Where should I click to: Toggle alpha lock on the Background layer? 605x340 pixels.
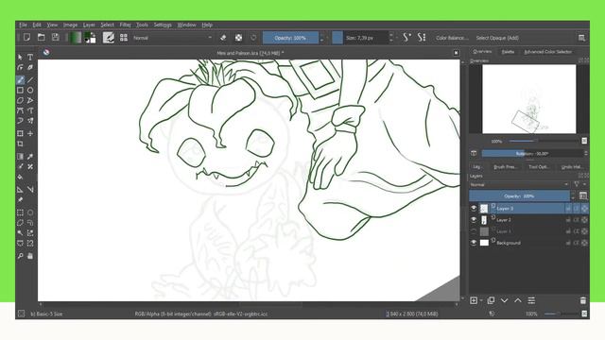point(585,243)
